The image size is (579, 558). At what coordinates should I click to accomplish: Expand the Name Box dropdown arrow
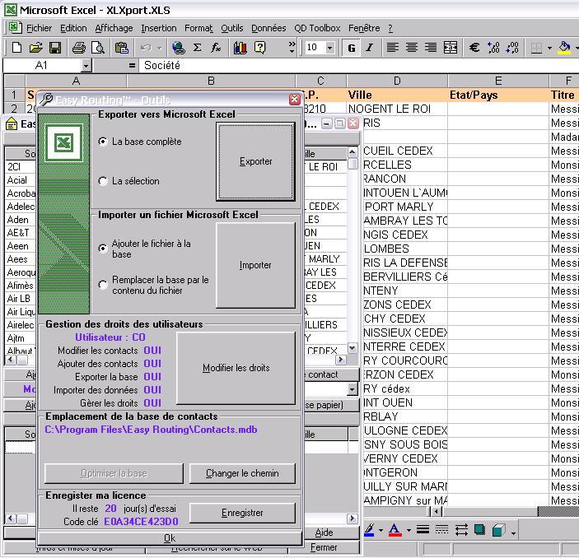(x=86, y=66)
